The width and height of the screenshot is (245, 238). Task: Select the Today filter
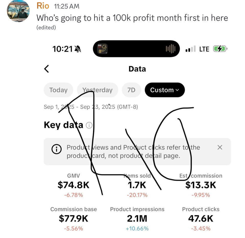(58, 90)
